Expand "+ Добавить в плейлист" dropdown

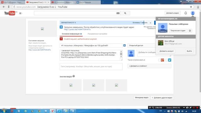[x=149, y=66]
